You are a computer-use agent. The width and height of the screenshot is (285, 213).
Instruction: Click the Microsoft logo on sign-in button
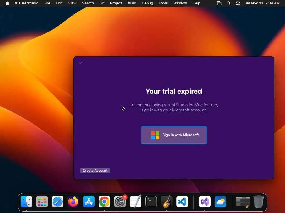click(x=155, y=135)
